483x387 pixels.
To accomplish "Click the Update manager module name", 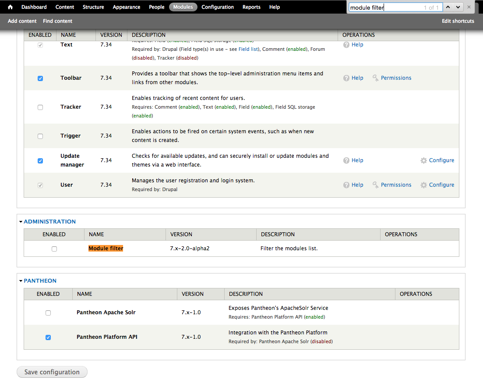I will pos(72,160).
